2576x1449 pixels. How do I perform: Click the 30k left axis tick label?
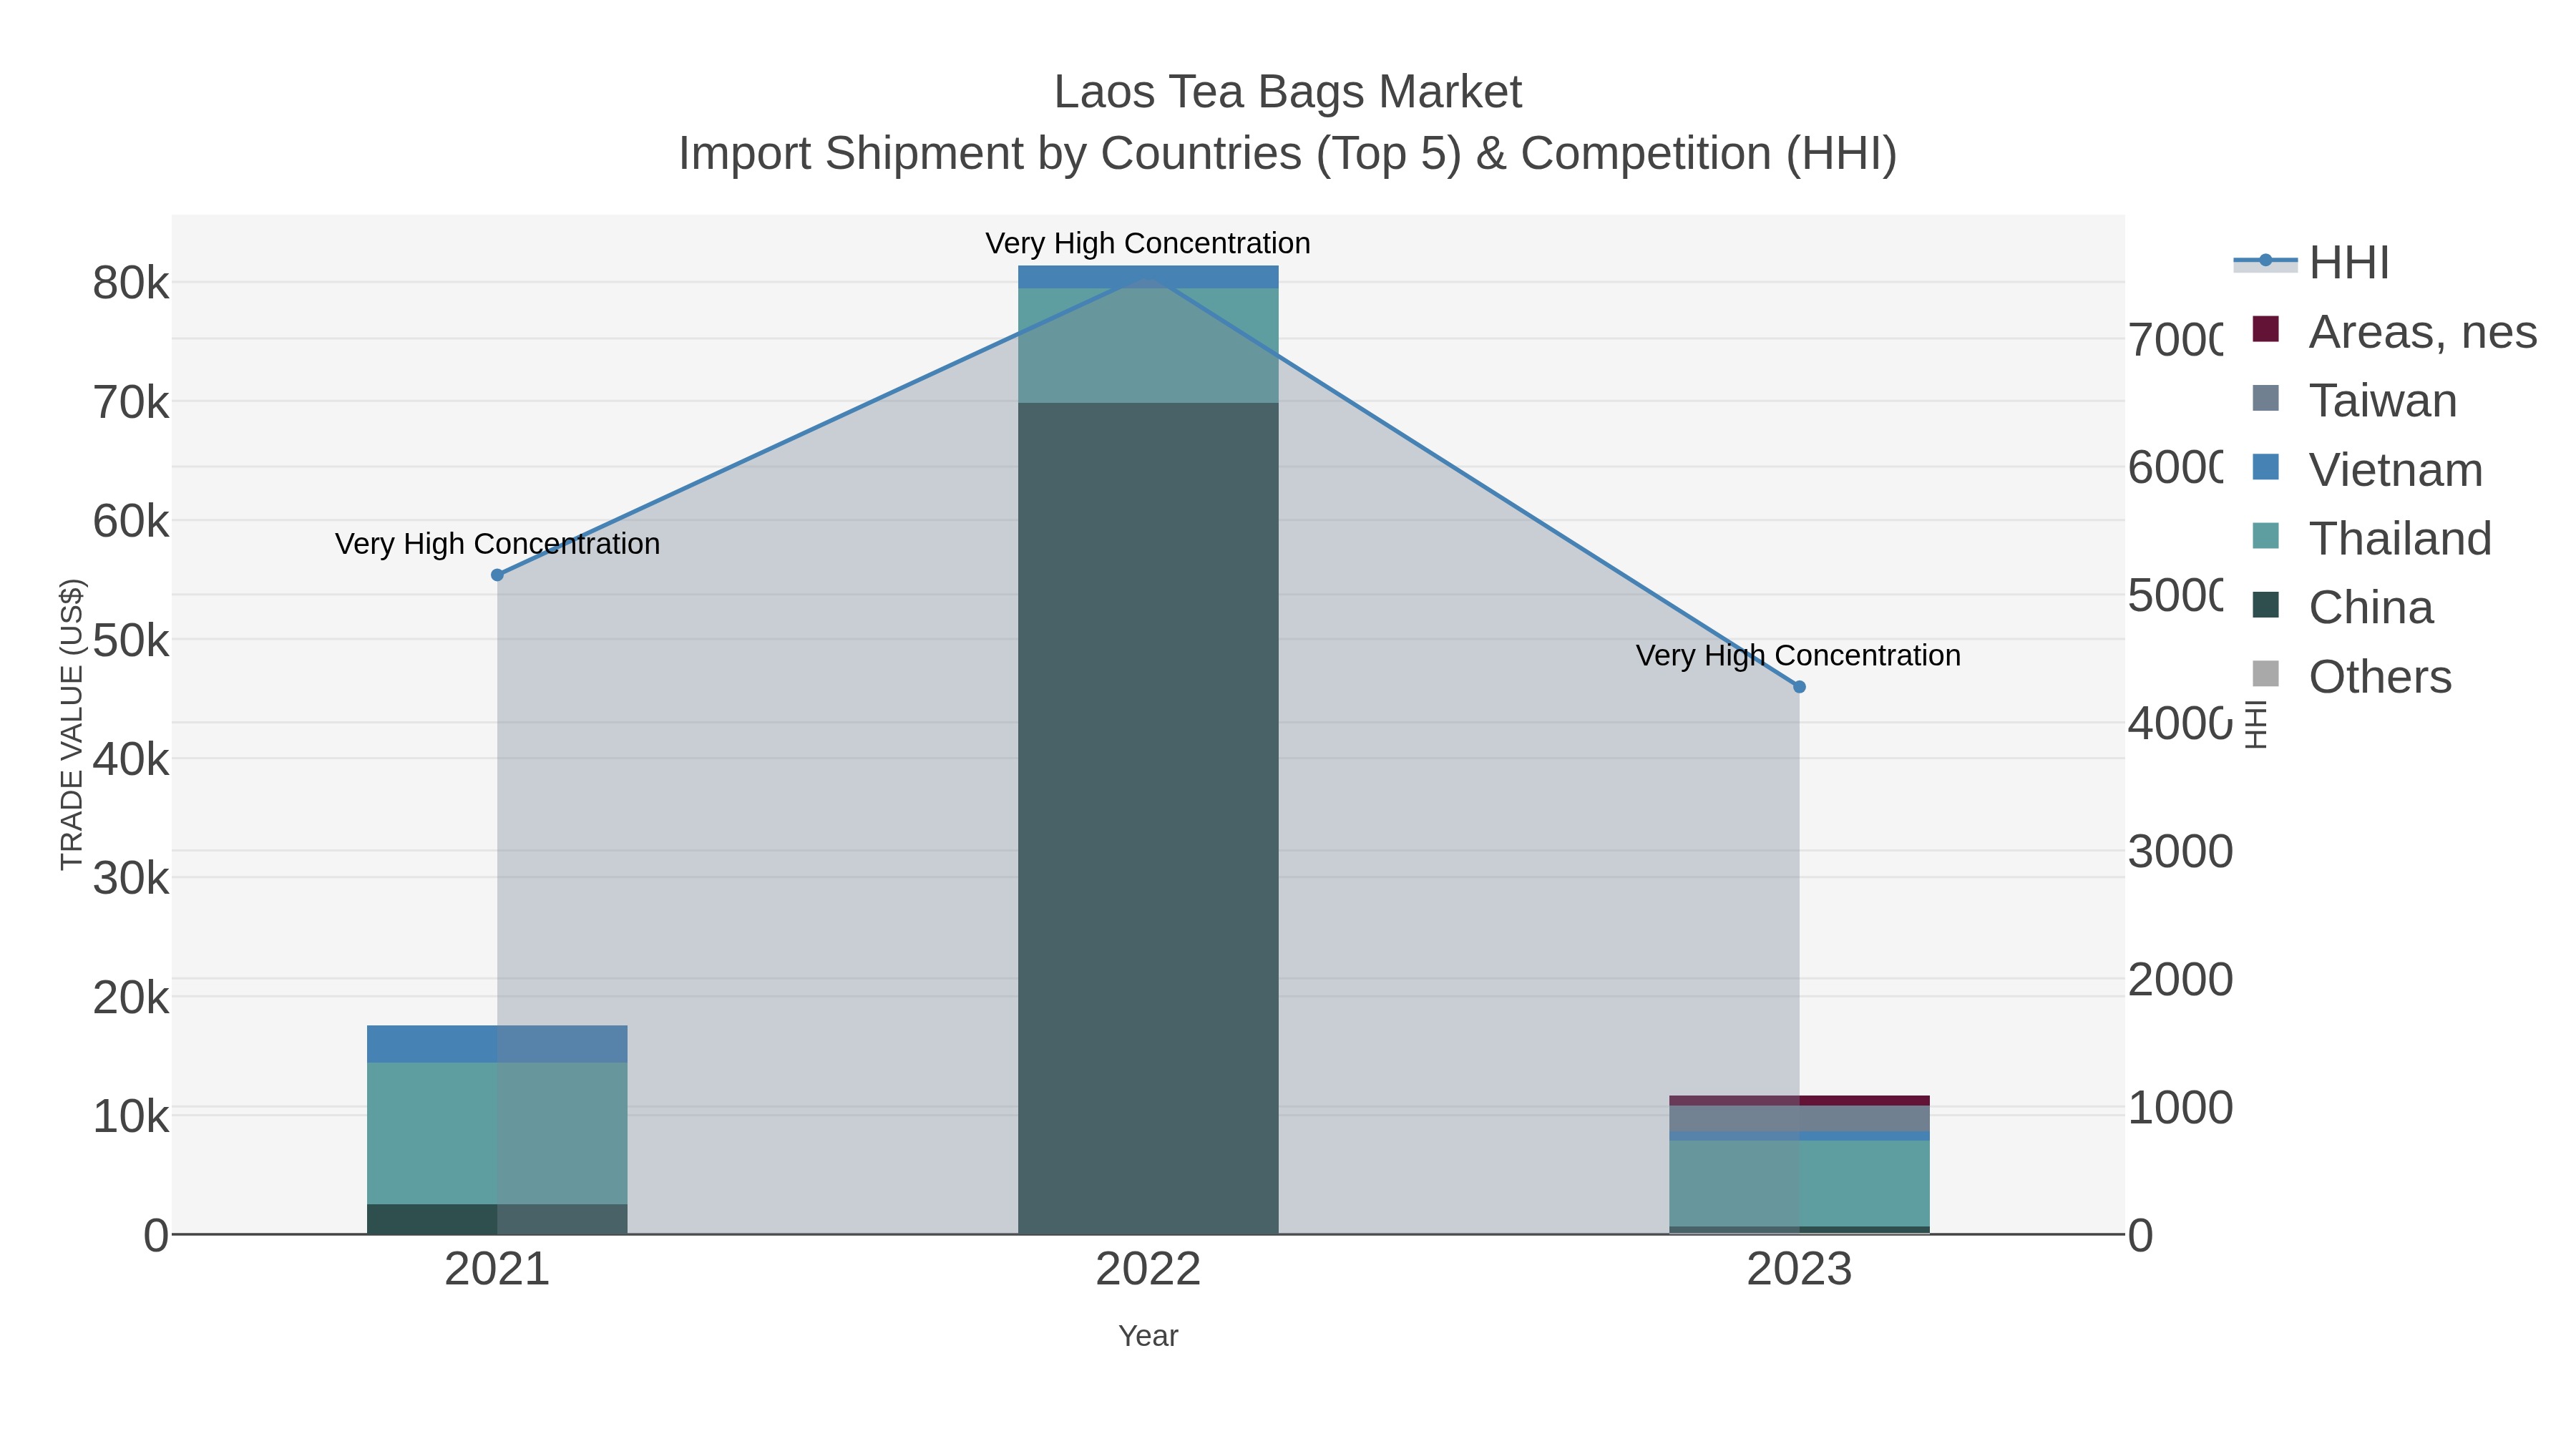pos(131,878)
